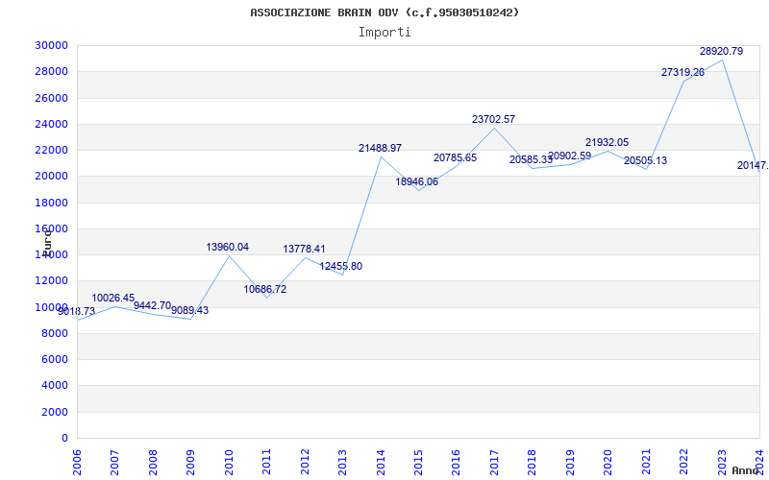Click the 16000 y-axis tick label

(x=52, y=228)
